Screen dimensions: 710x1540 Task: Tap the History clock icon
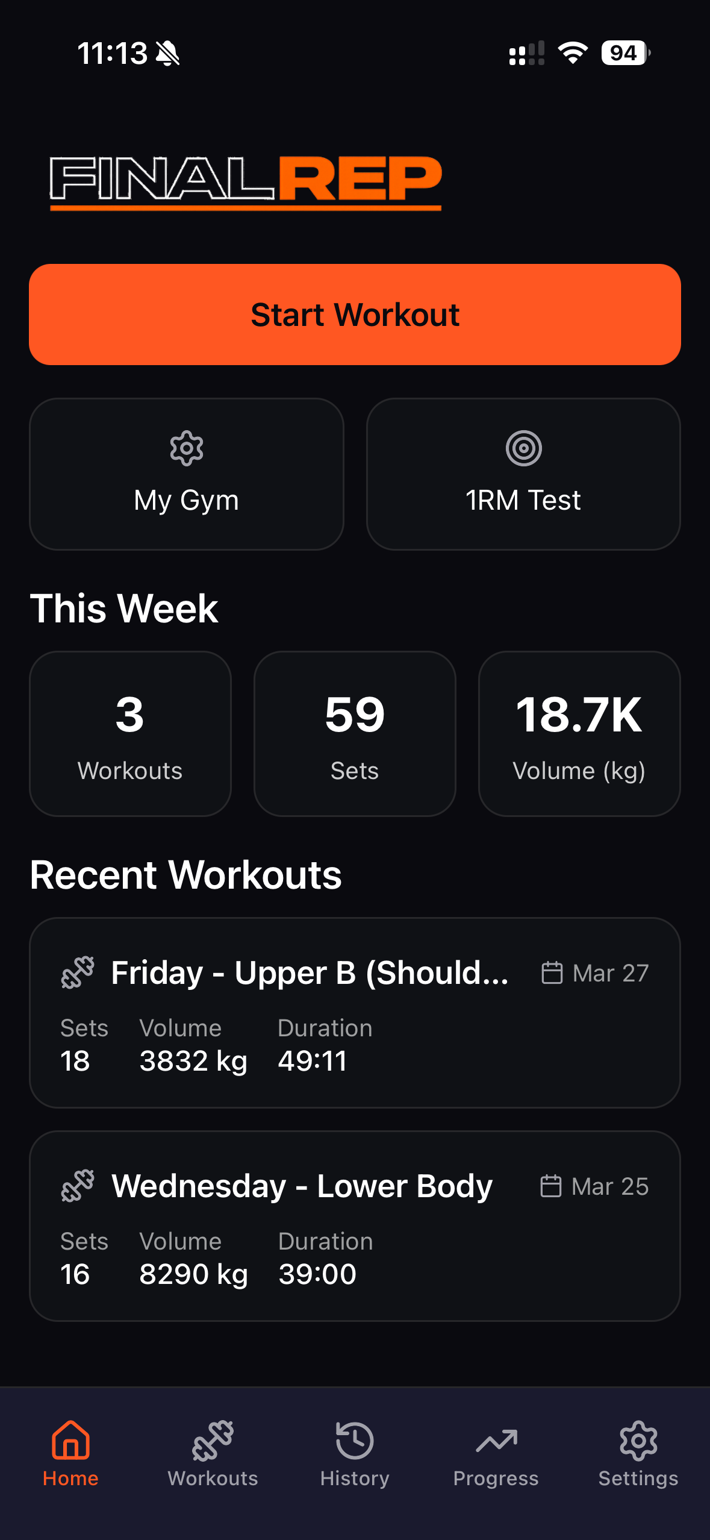coord(355,1440)
